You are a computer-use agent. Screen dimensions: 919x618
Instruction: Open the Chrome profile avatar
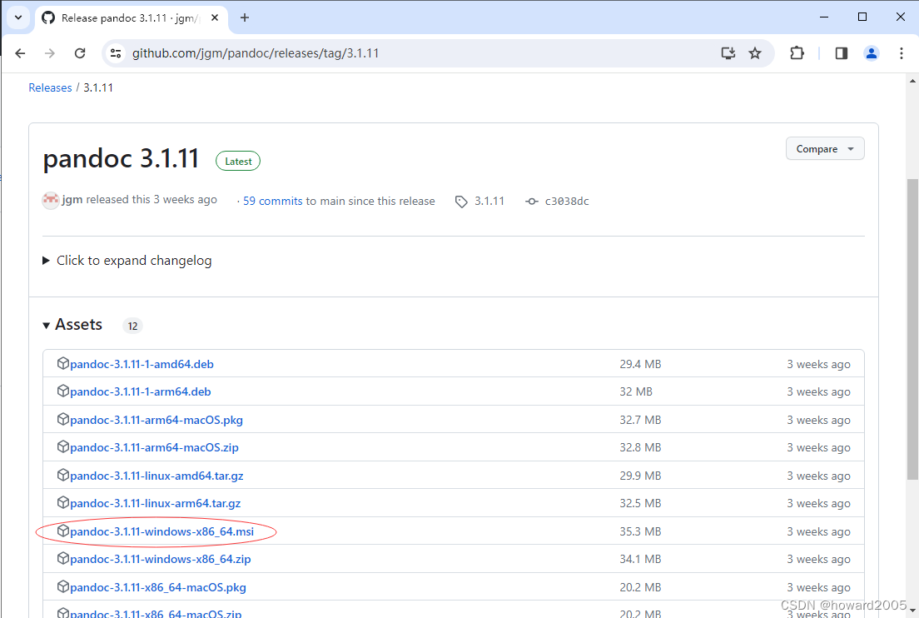point(872,53)
